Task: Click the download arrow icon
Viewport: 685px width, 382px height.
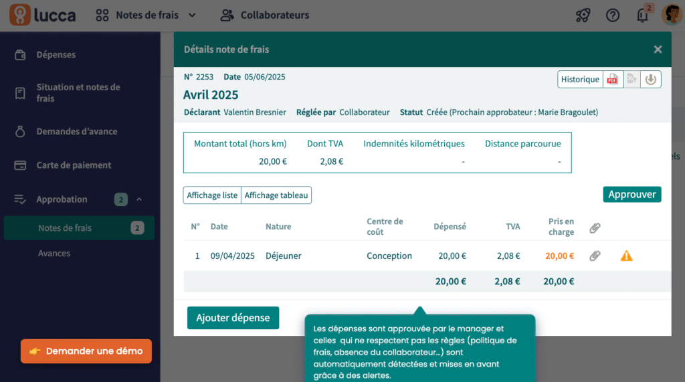Action: 651,80
